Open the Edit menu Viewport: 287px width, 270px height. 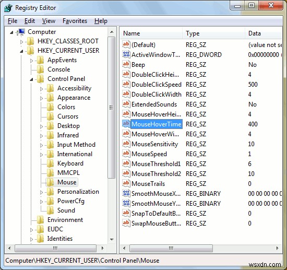pyautogui.click(x=30, y=21)
